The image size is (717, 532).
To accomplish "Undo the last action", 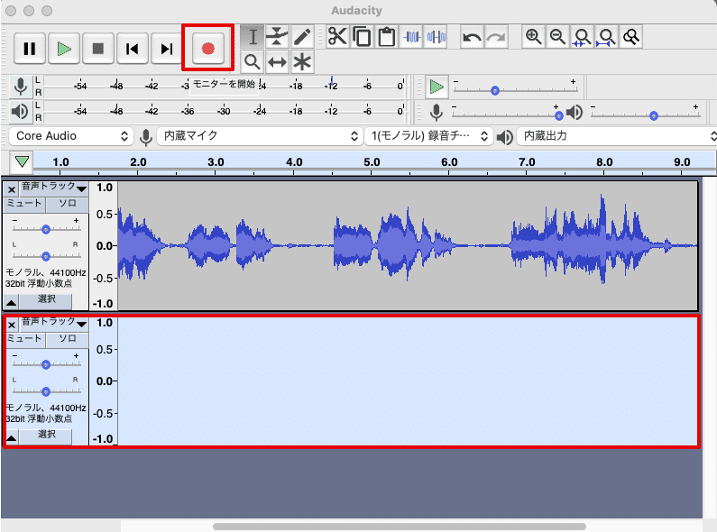I will 472,37.
